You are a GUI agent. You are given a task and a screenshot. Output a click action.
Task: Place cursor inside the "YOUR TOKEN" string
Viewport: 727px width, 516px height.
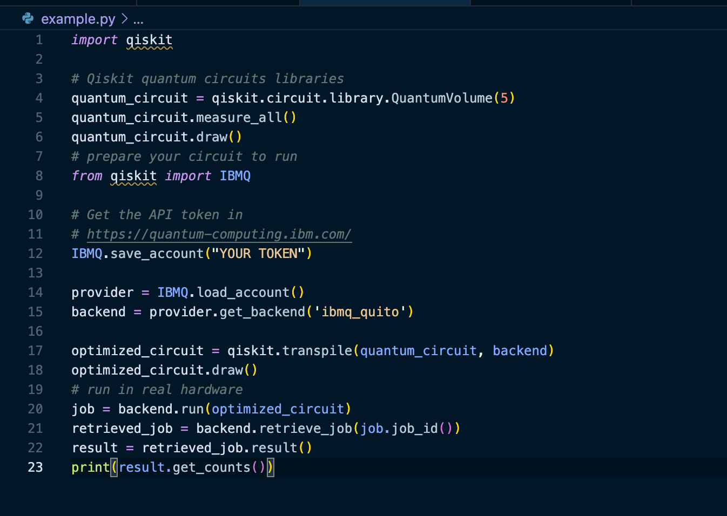259,253
